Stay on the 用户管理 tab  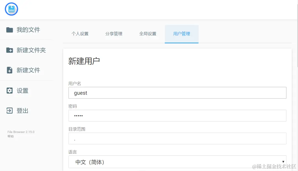coord(182,34)
